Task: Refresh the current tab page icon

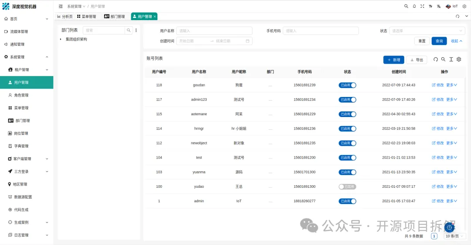Action: 457,16
